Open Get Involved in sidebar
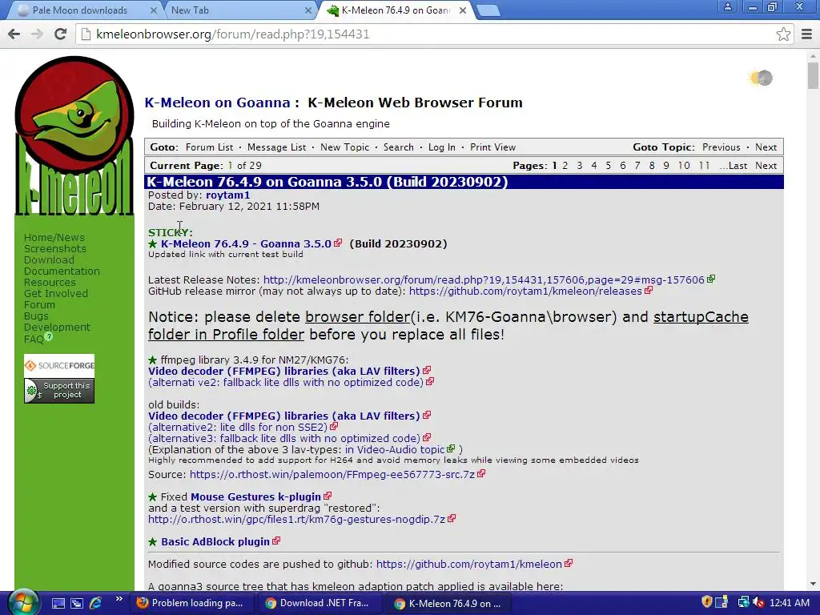The image size is (820, 615). coord(56,293)
